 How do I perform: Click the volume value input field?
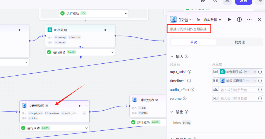(x=238, y=98)
